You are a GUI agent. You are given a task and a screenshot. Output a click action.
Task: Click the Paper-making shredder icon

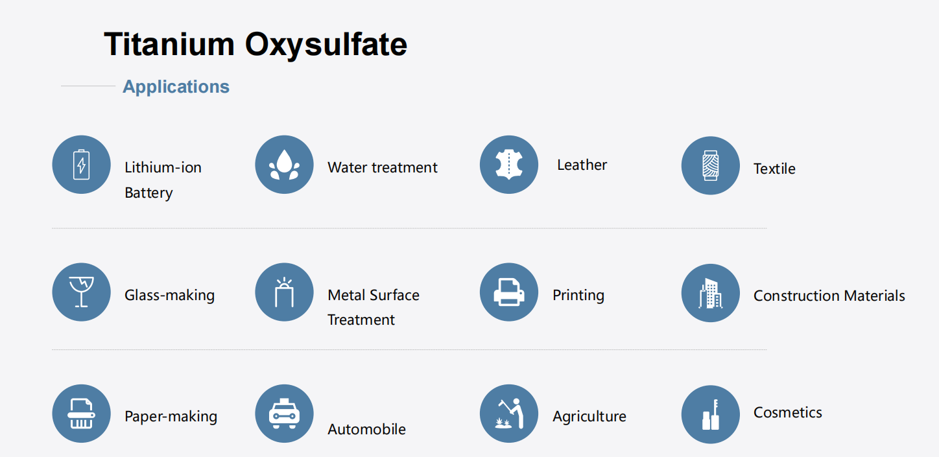(x=81, y=414)
